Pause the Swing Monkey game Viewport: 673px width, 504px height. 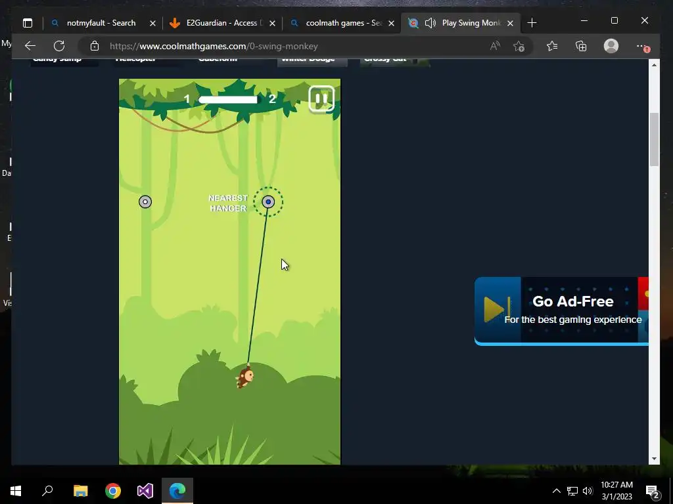point(321,99)
